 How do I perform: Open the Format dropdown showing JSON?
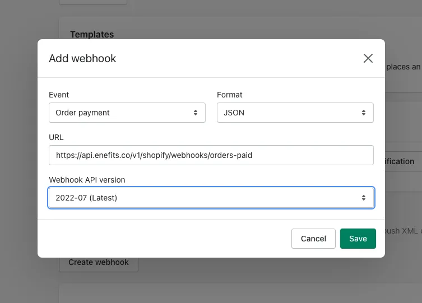[295, 113]
